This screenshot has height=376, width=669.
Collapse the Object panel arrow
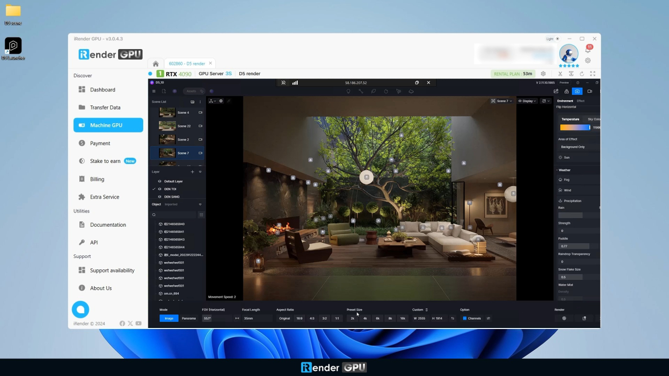click(x=200, y=204)
